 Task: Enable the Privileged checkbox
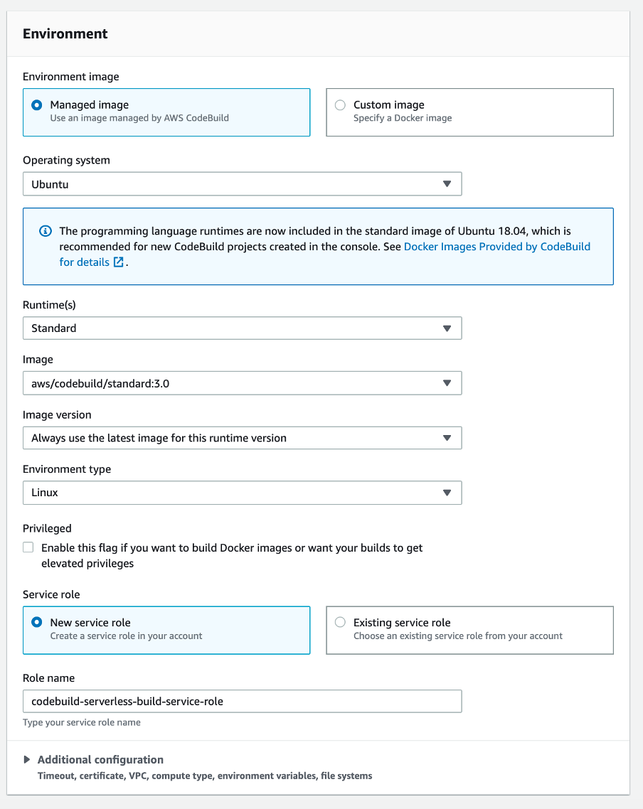28,547
